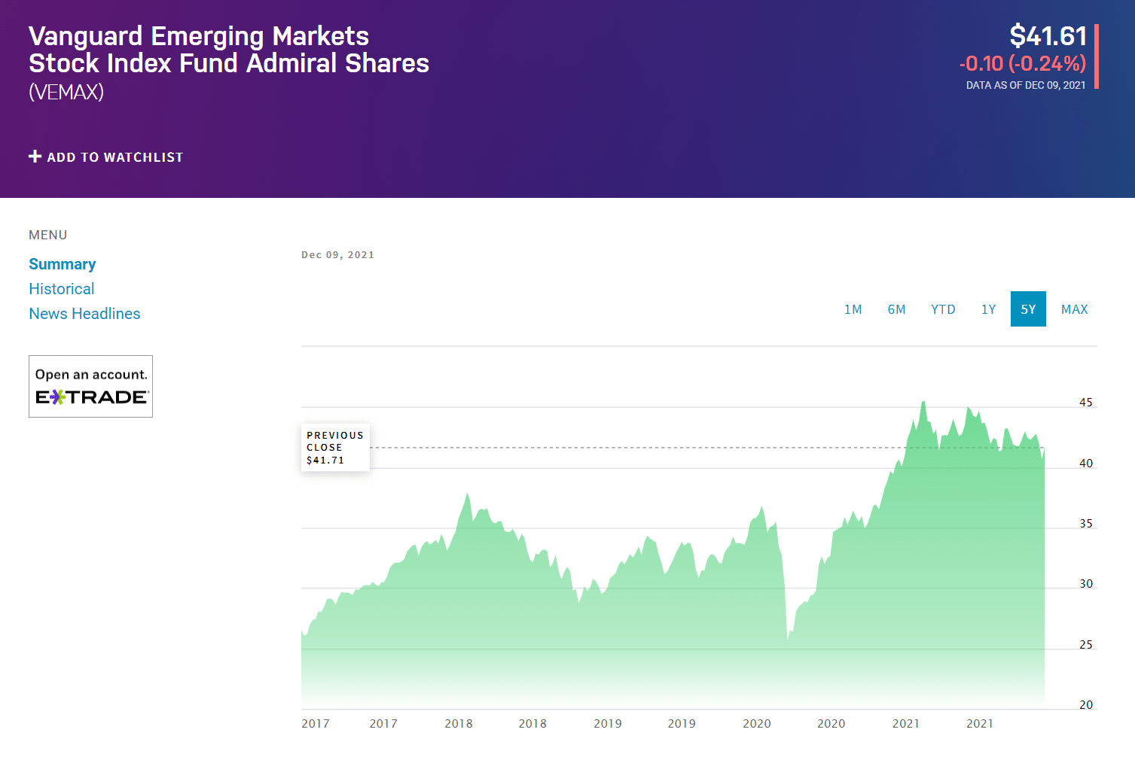The height and width of the screenshot is (766, 1135).
Task: Select the 1M chart range tab
Action: pos(853,309)
